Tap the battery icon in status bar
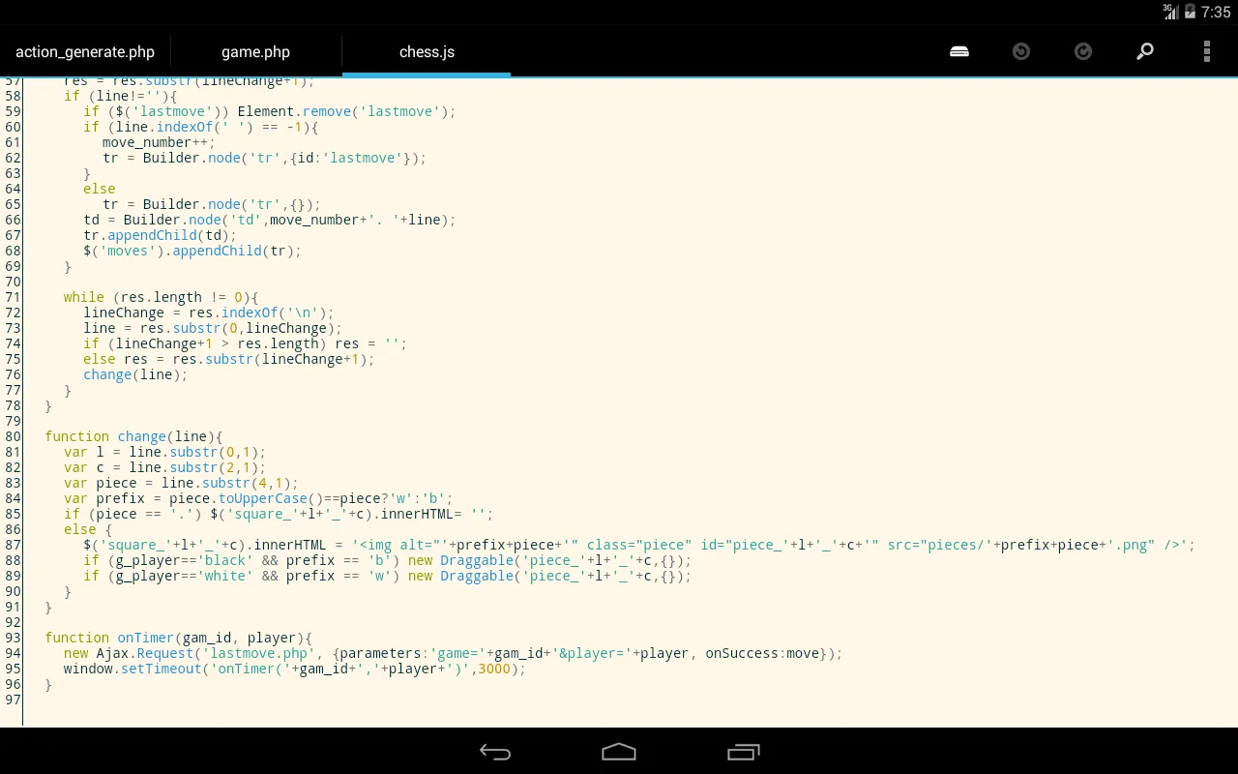 click(x=1190, y=12)
